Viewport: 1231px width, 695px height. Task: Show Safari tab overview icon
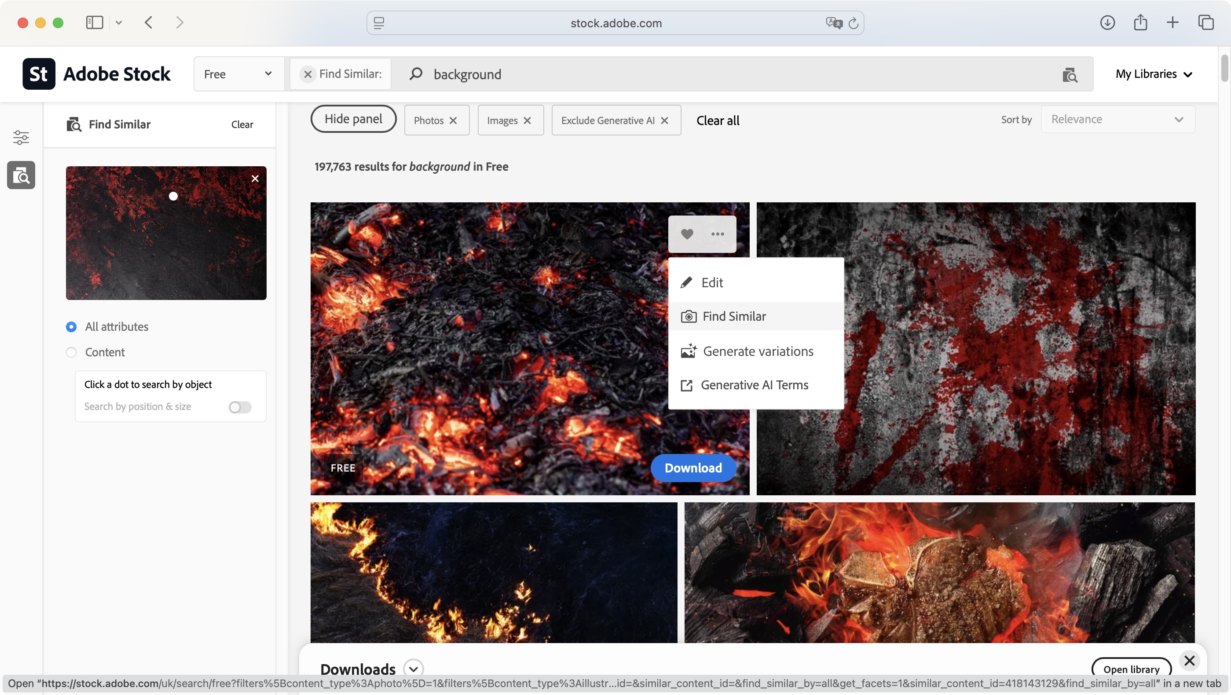click(1205, 22)
